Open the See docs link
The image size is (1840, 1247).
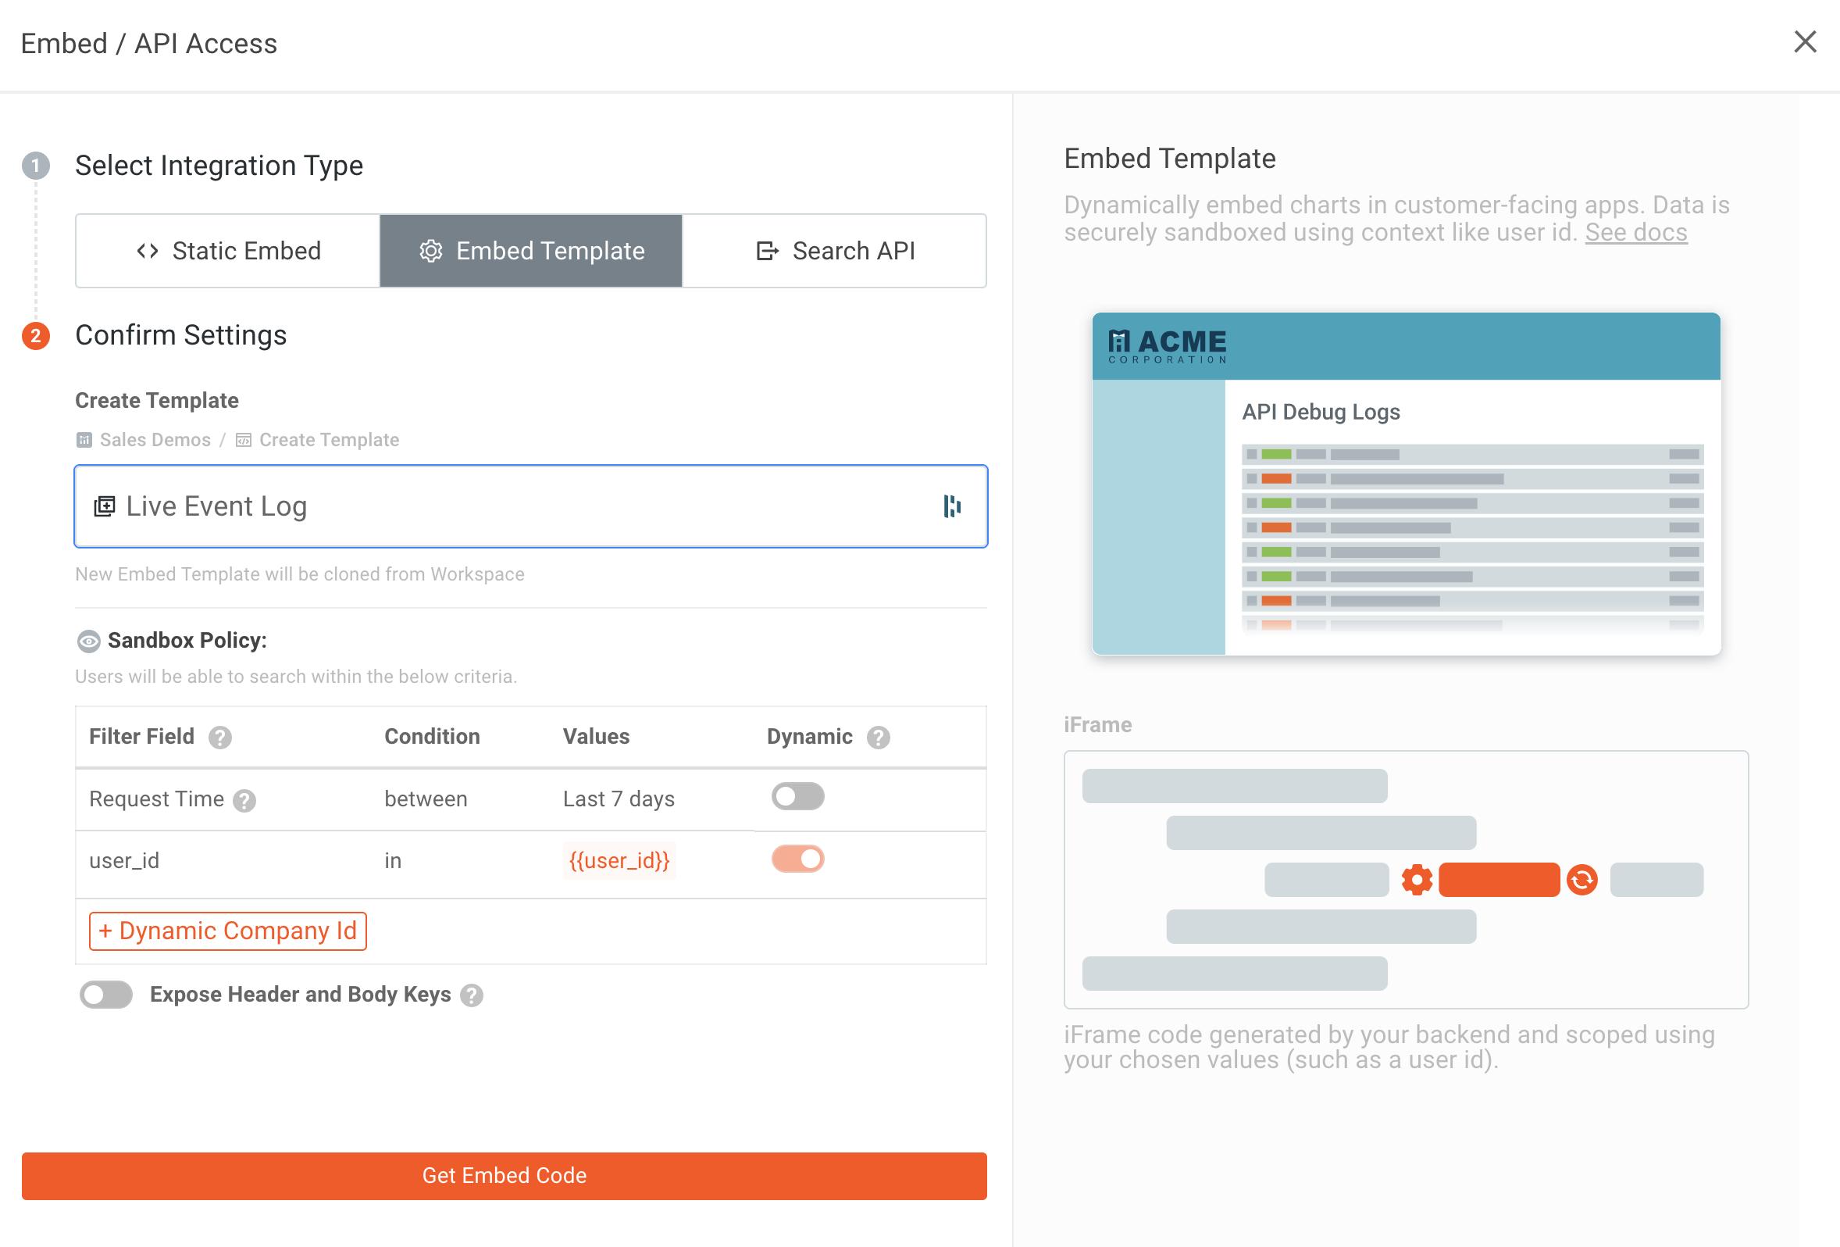coord(1635,232)
